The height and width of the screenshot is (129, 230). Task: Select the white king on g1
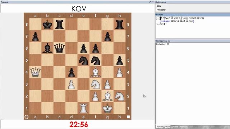tap(107, 108)
